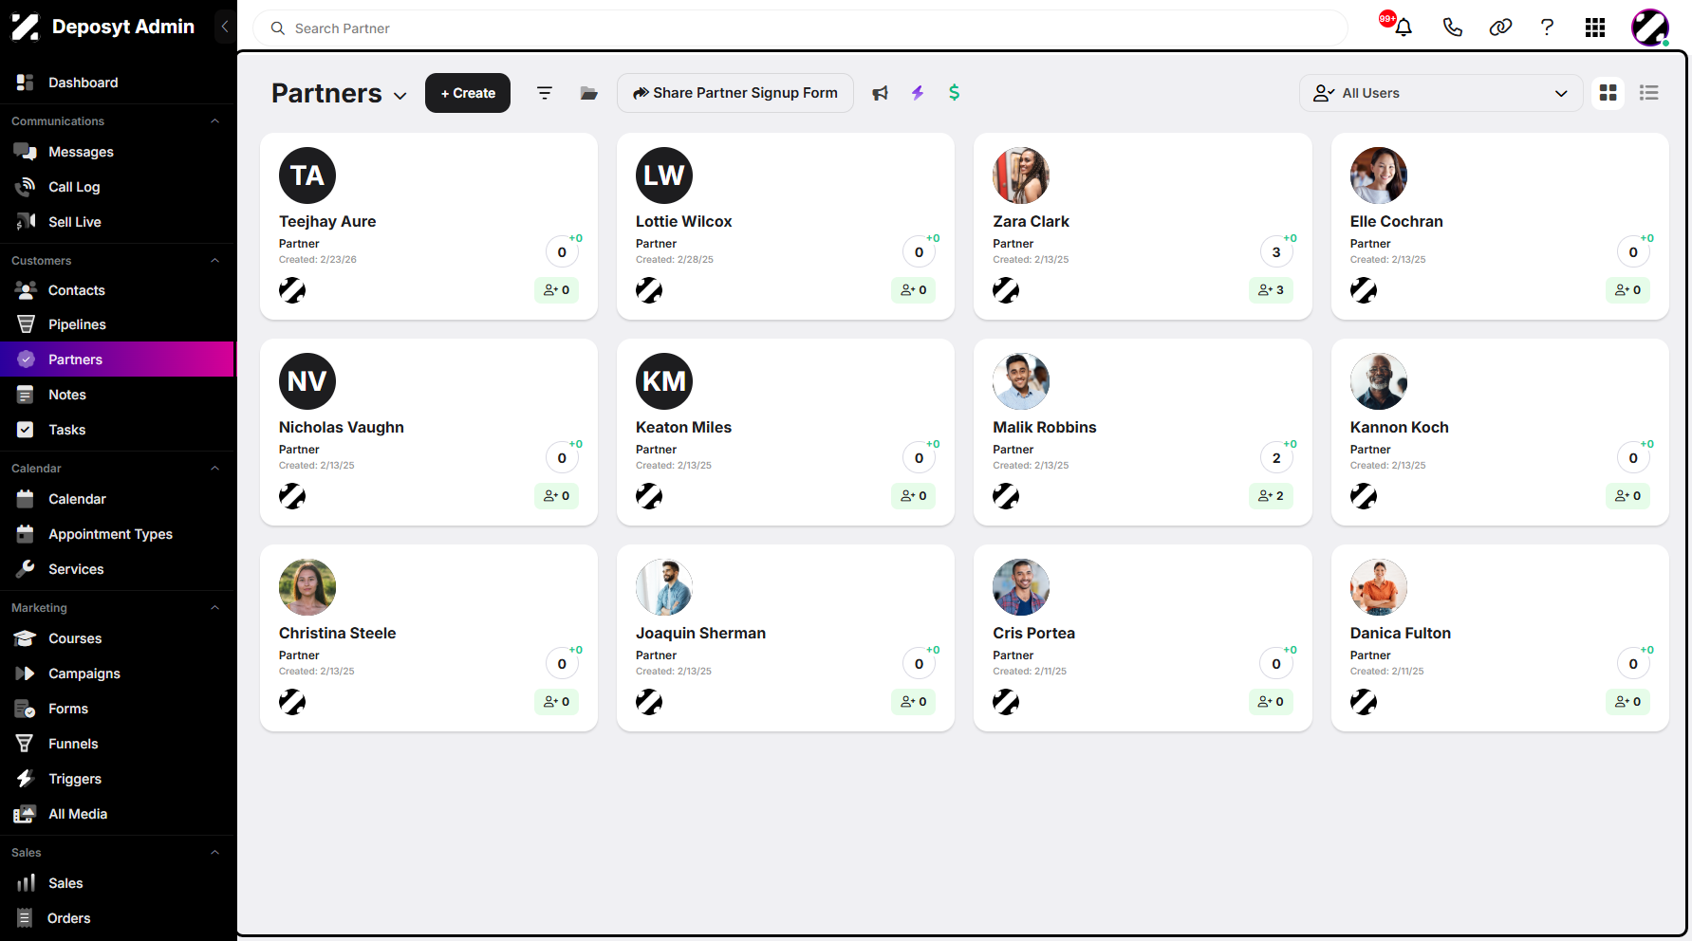The image size is (1692, 941).
Task: Collapse the Sales section
Action: (214, 853)
